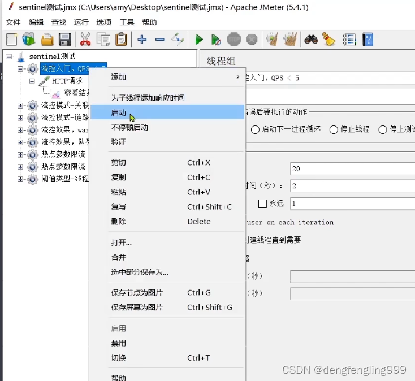Click the Start without pauses icon
The image size is (415, 381).
click(x=216, y=40)
